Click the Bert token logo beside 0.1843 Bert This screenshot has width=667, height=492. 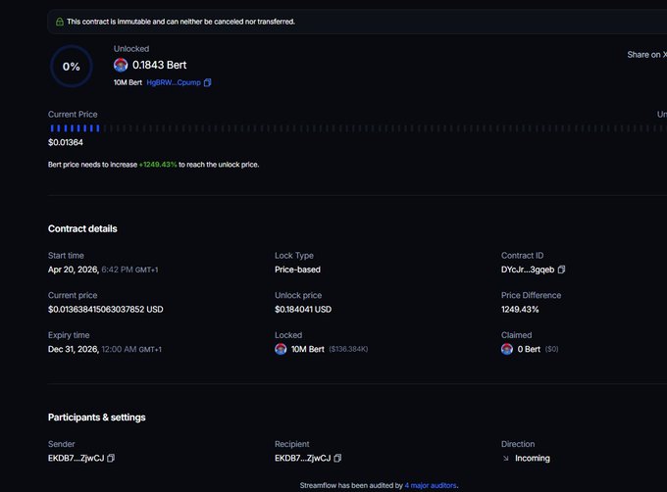coord(121,65)
